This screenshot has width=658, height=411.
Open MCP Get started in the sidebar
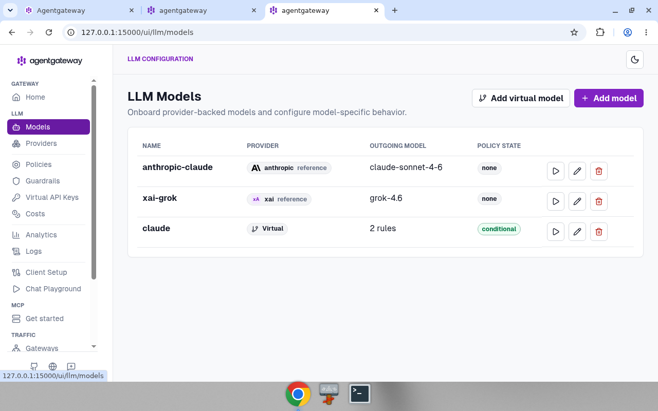click(48, 319)
